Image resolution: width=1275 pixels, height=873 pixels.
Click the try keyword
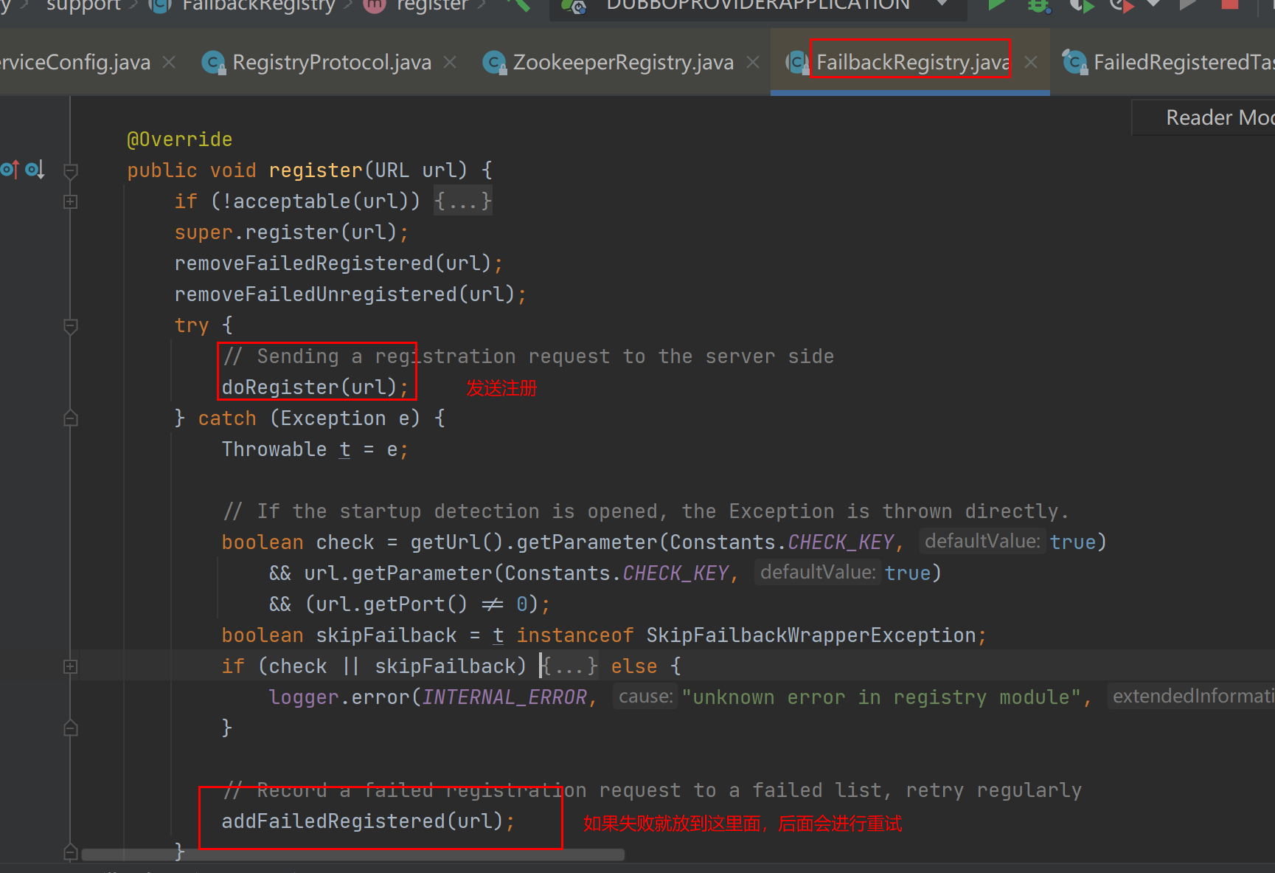point(192,325)
